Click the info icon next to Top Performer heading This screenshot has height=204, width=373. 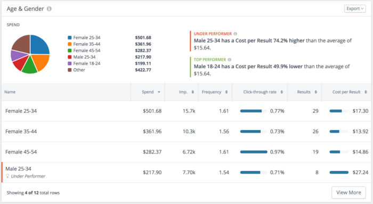229,60
